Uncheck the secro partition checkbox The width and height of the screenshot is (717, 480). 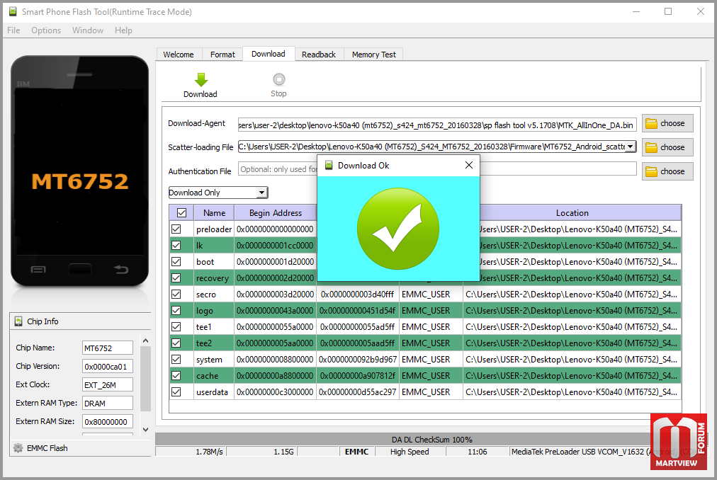click(176, 294)
